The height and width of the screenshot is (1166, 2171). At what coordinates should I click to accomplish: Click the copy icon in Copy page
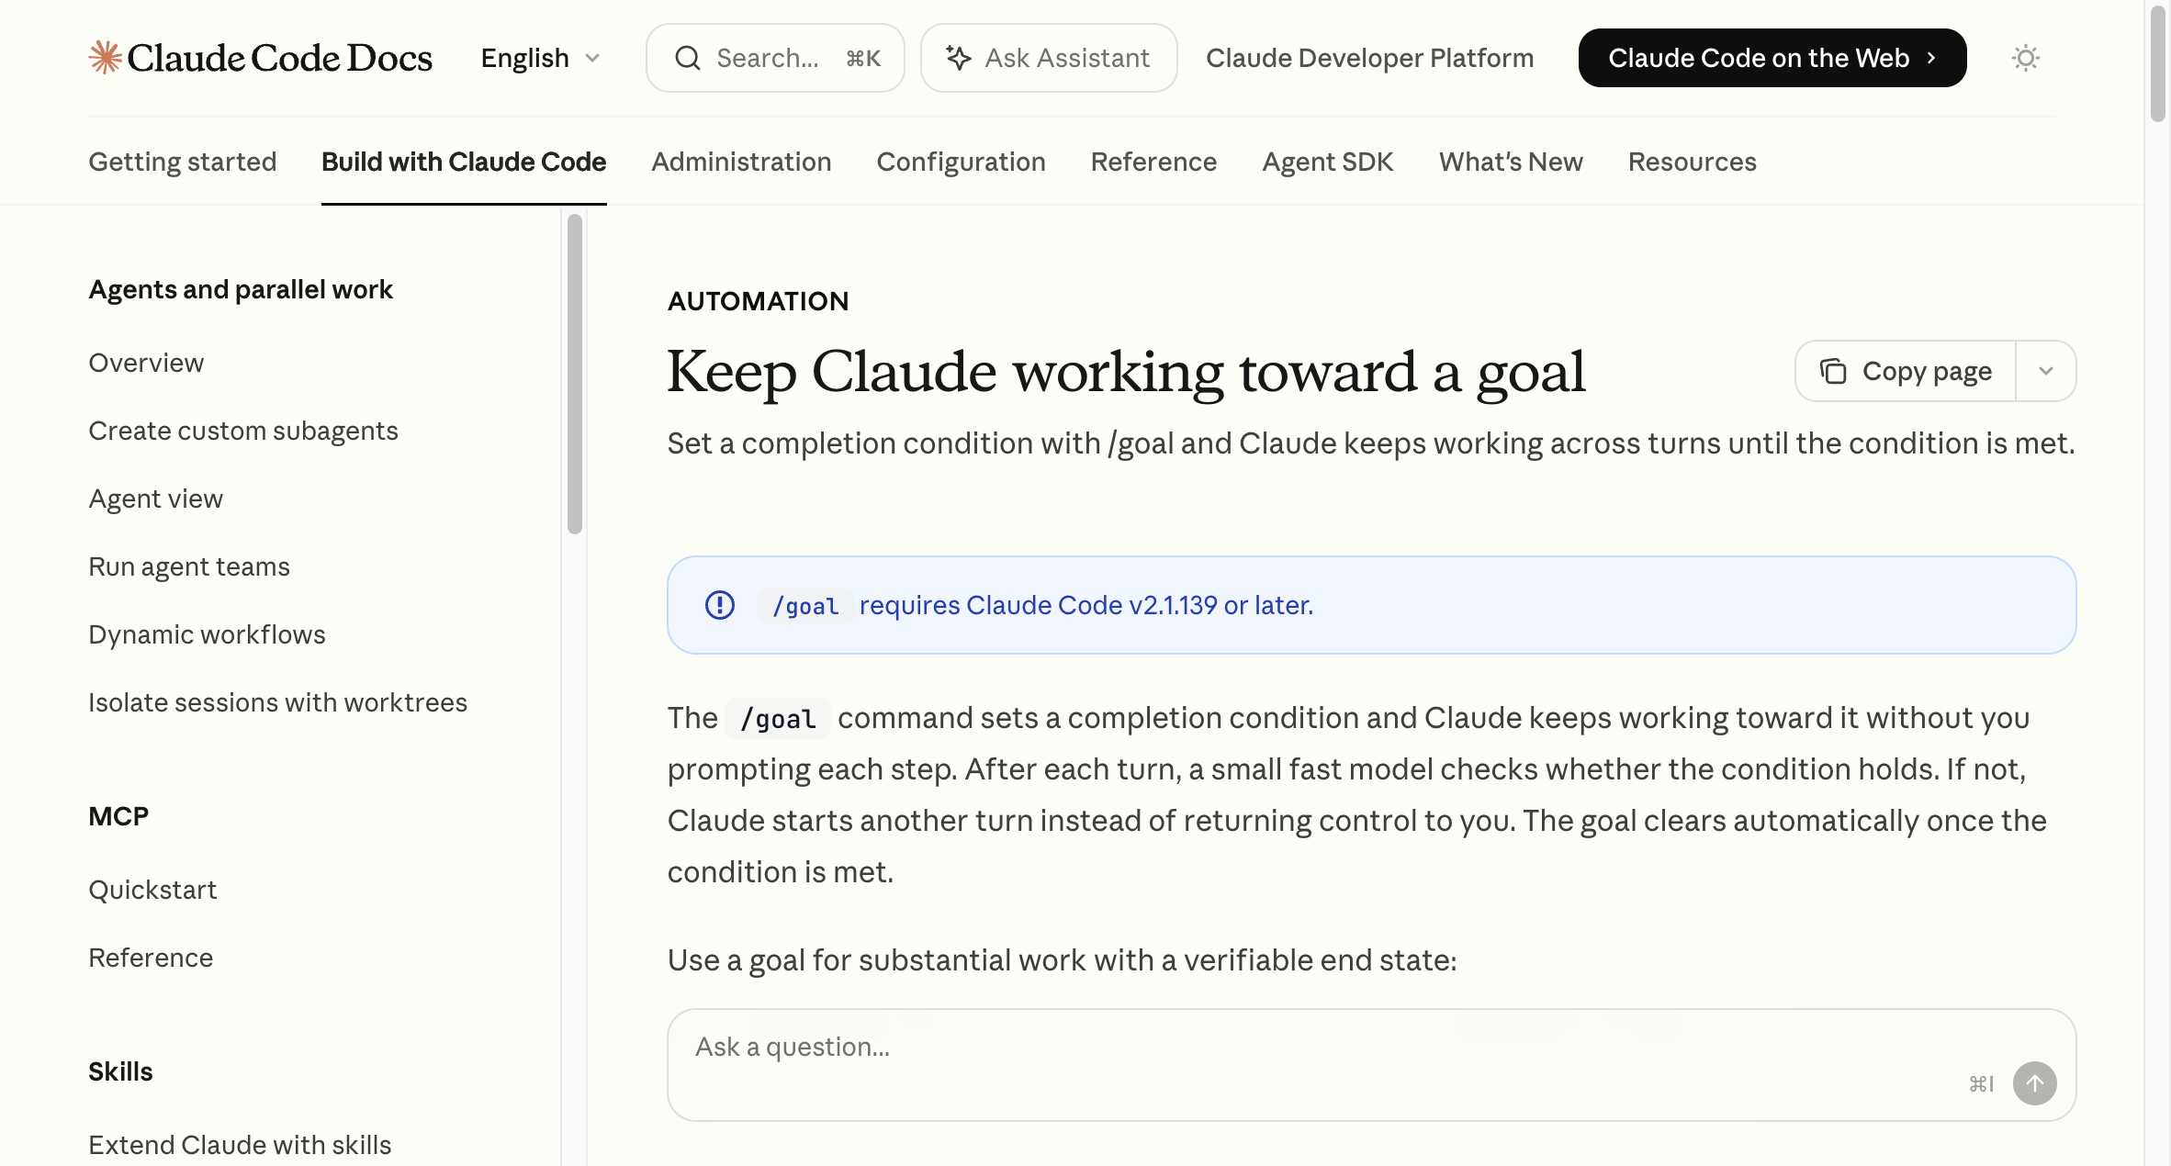click(x=1833, y=371)
